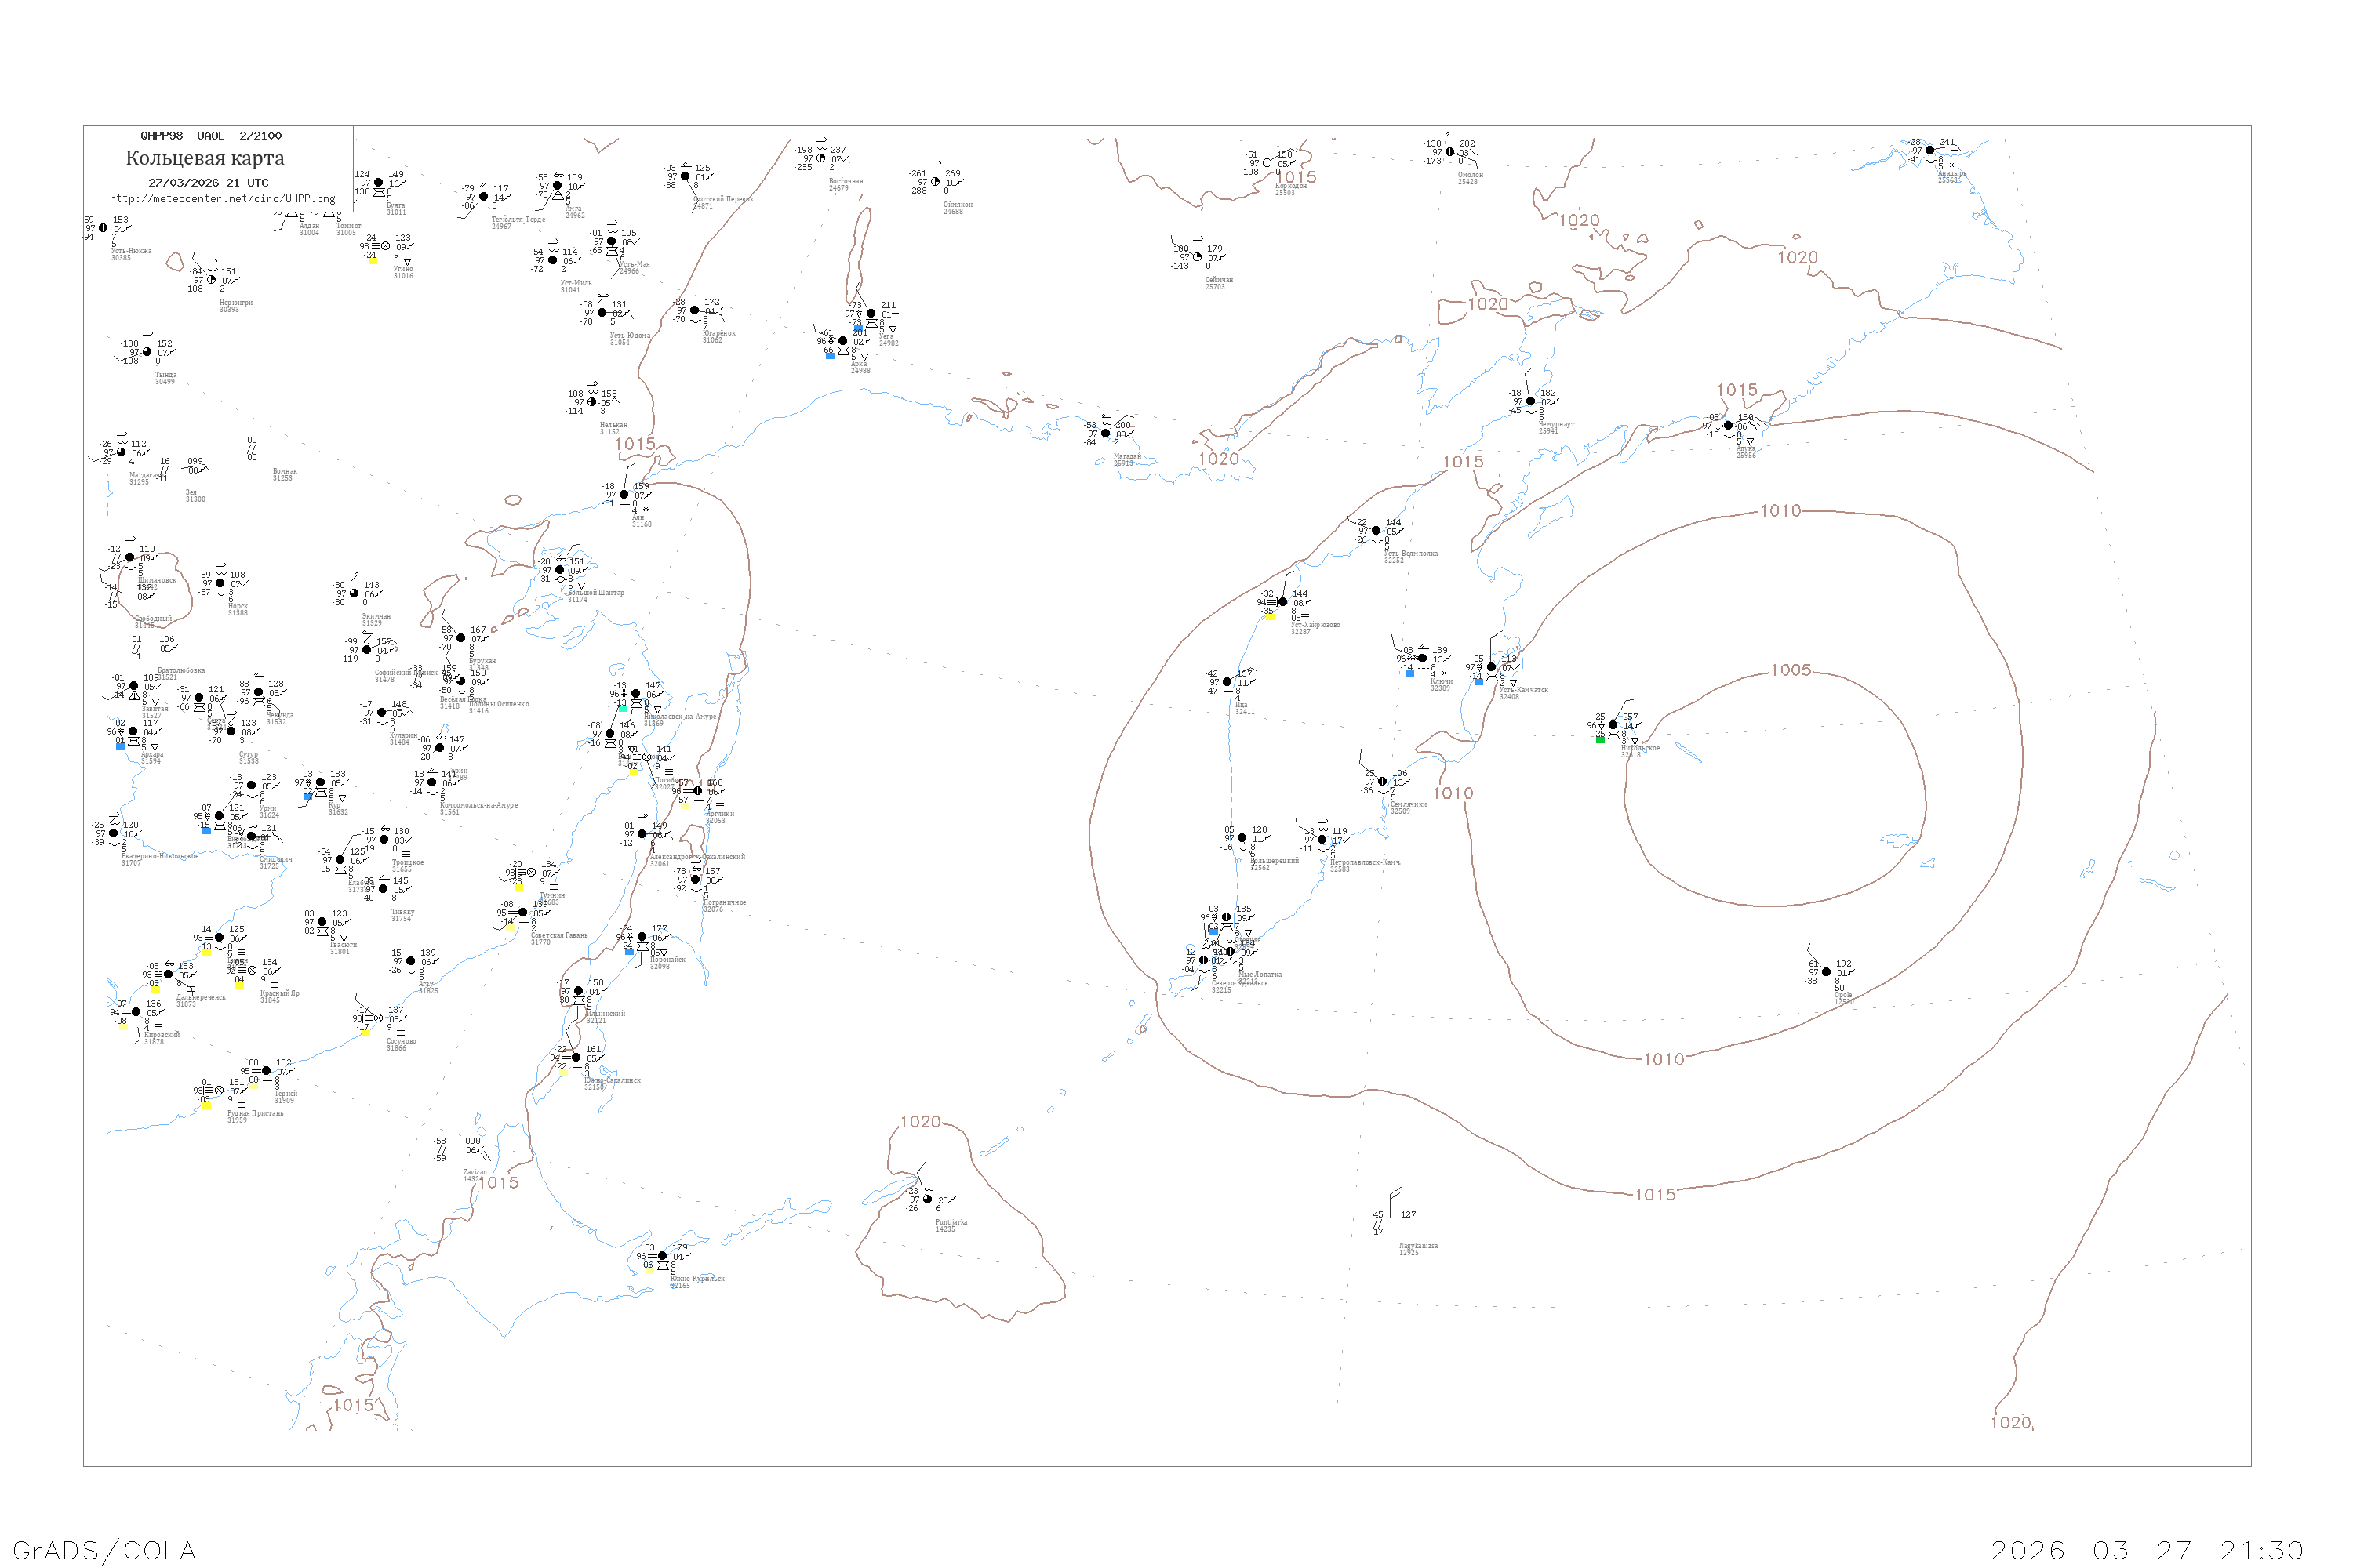Click the Никольское station circle marker

click(x=1613, y=726)
